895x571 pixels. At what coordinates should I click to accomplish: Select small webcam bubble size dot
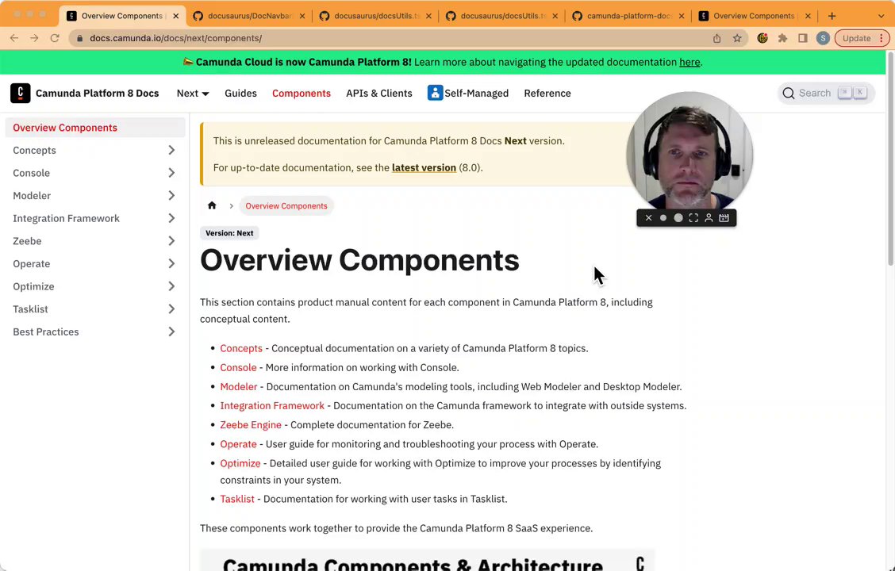tap(663, 218)
